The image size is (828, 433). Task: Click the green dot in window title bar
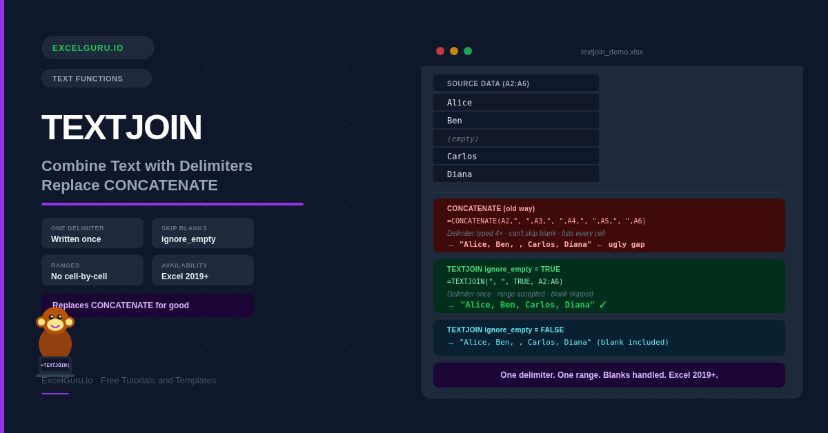coord(468,51)
